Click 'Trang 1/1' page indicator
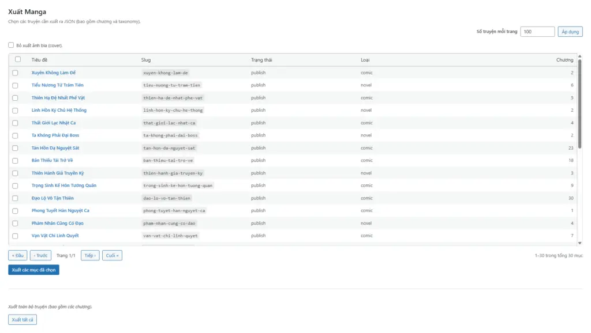The image size is (591, 333). pos(66,255)
